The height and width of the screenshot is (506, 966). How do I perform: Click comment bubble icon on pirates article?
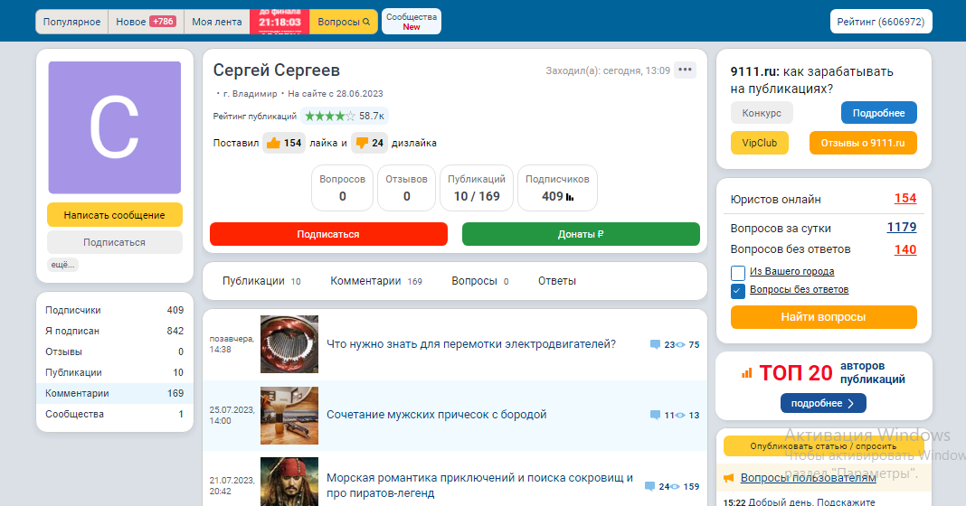point(649,486)
